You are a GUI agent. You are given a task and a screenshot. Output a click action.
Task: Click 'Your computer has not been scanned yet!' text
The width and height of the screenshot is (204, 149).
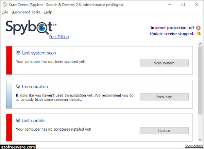[51, 61]
